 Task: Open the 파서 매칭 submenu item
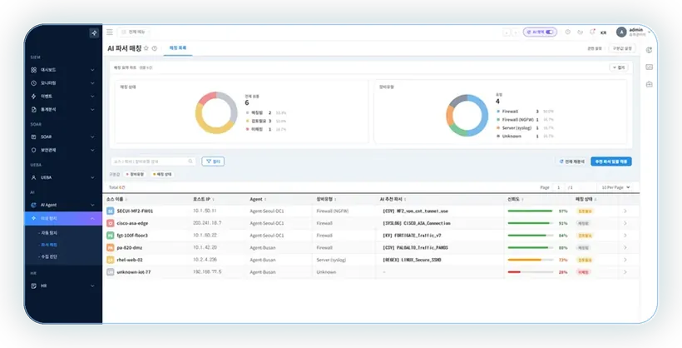tap(49, 245)
